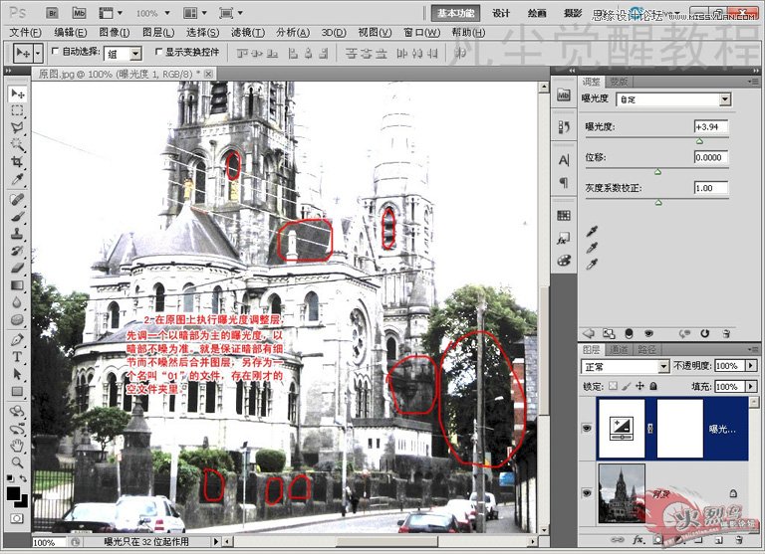Viewport: 765px width, 554px height.
Task: Open the Image menu
Action: (115, 32)
